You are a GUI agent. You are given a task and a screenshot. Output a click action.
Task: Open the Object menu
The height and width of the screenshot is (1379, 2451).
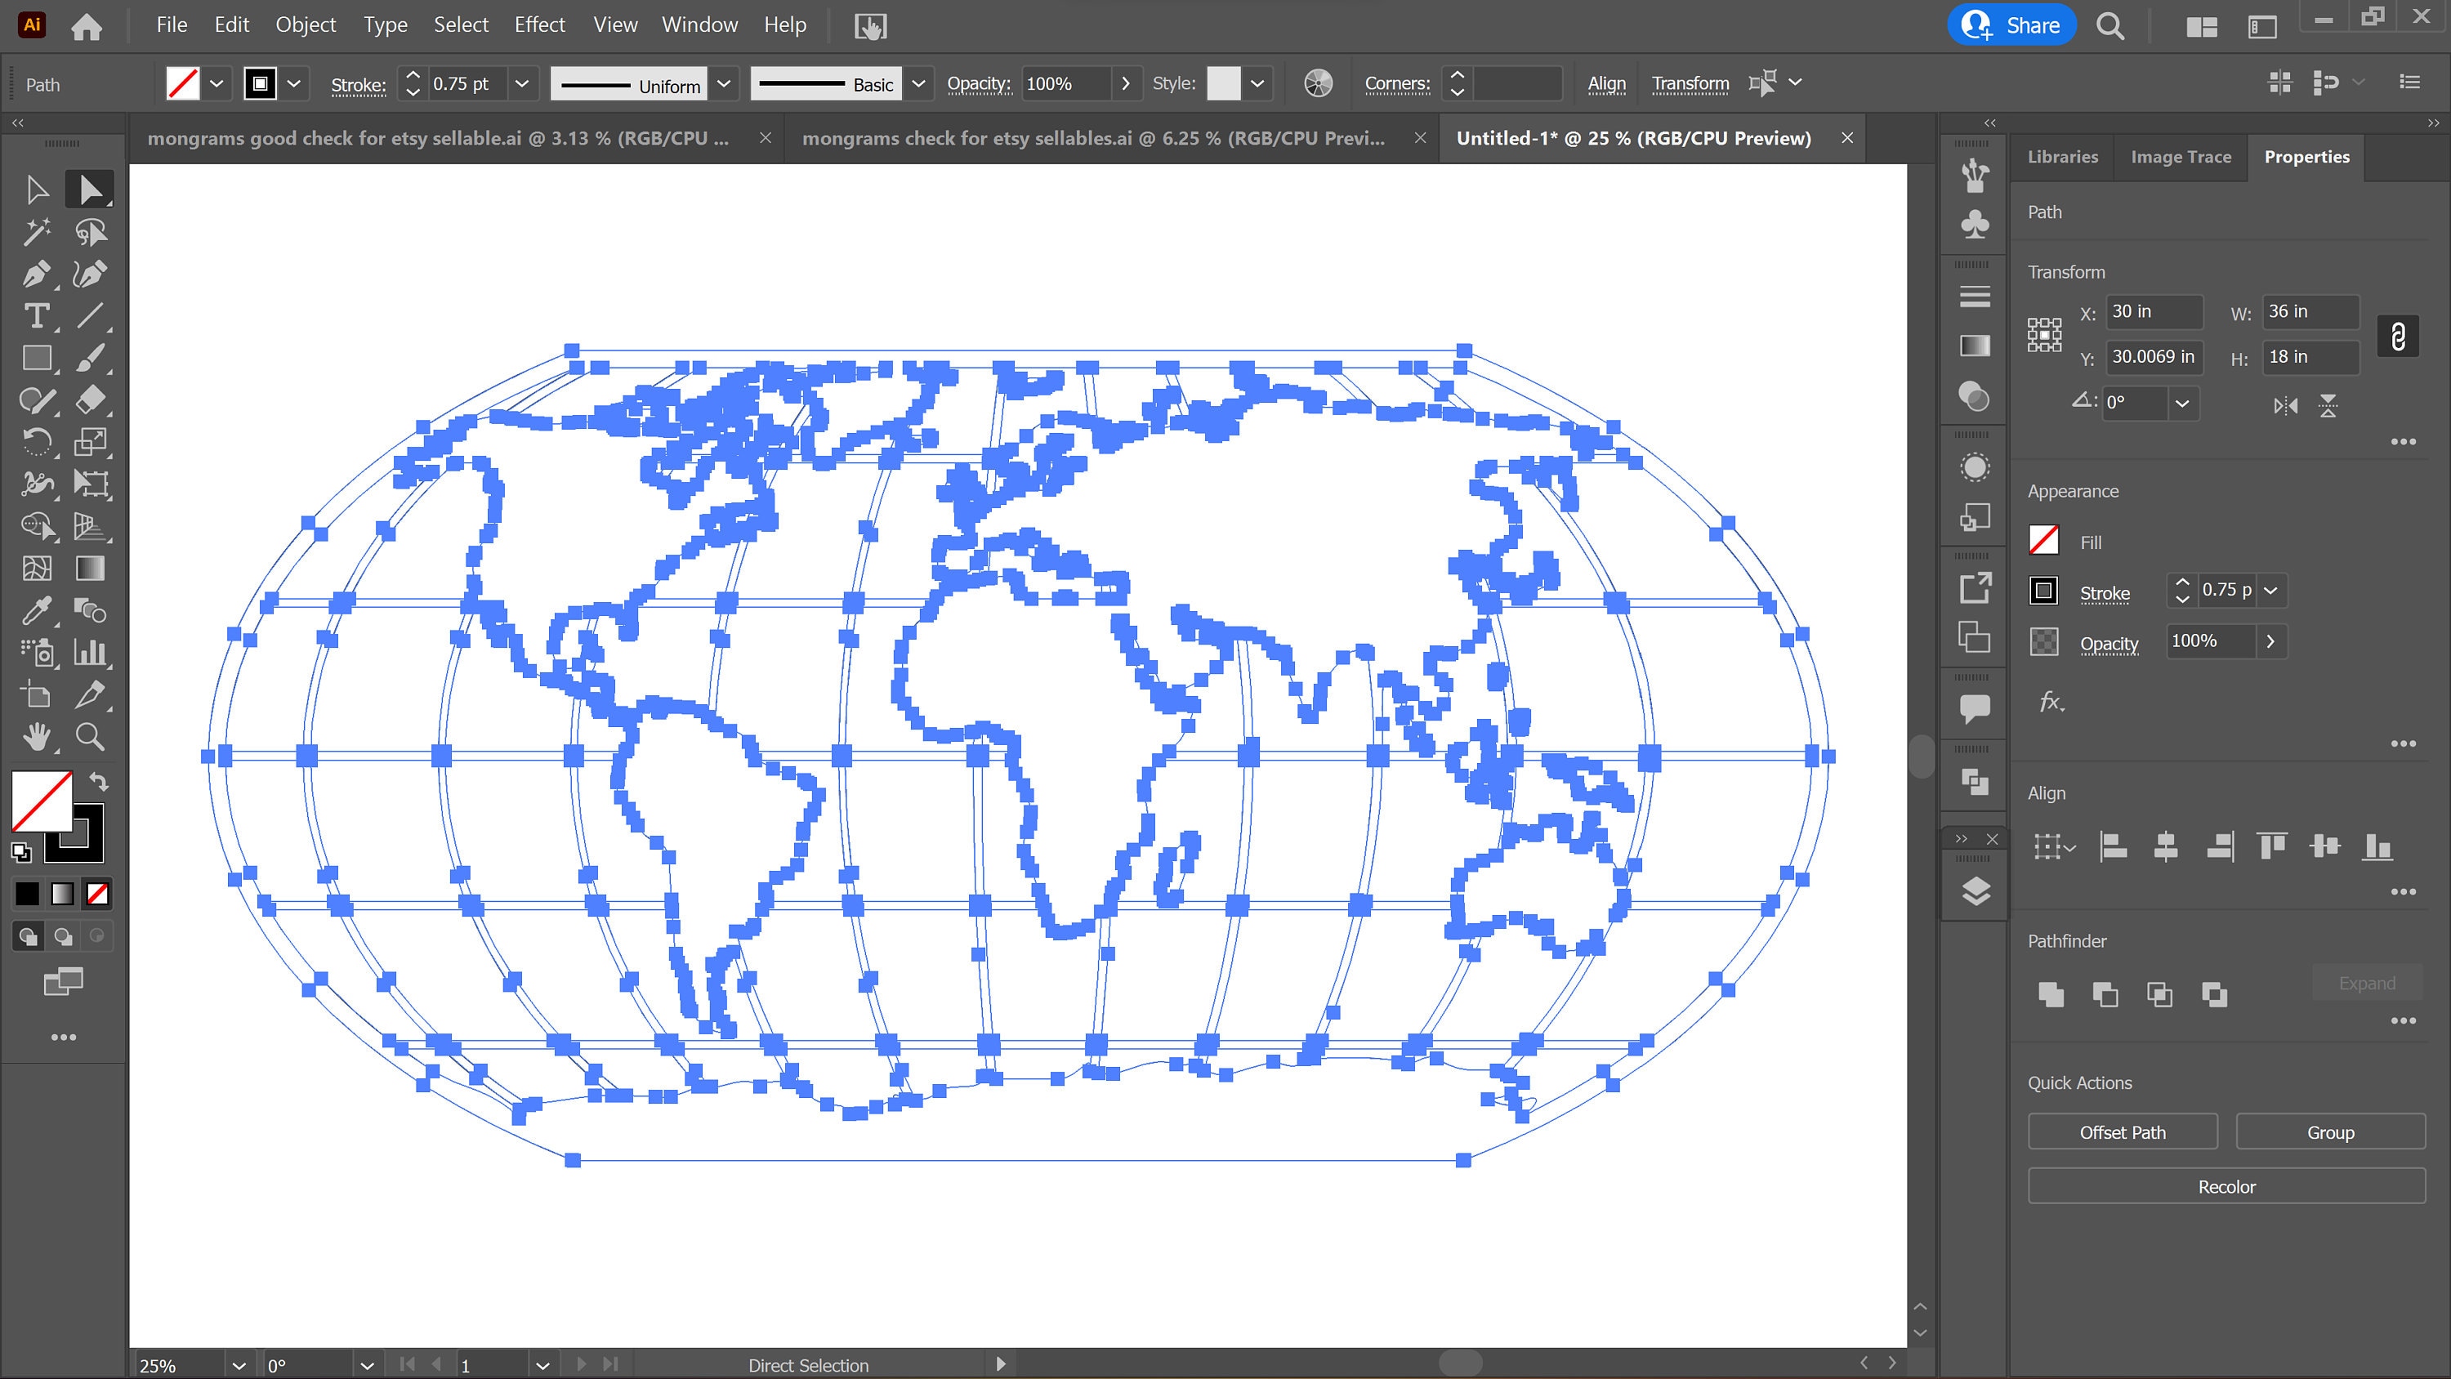coord(305,25)
